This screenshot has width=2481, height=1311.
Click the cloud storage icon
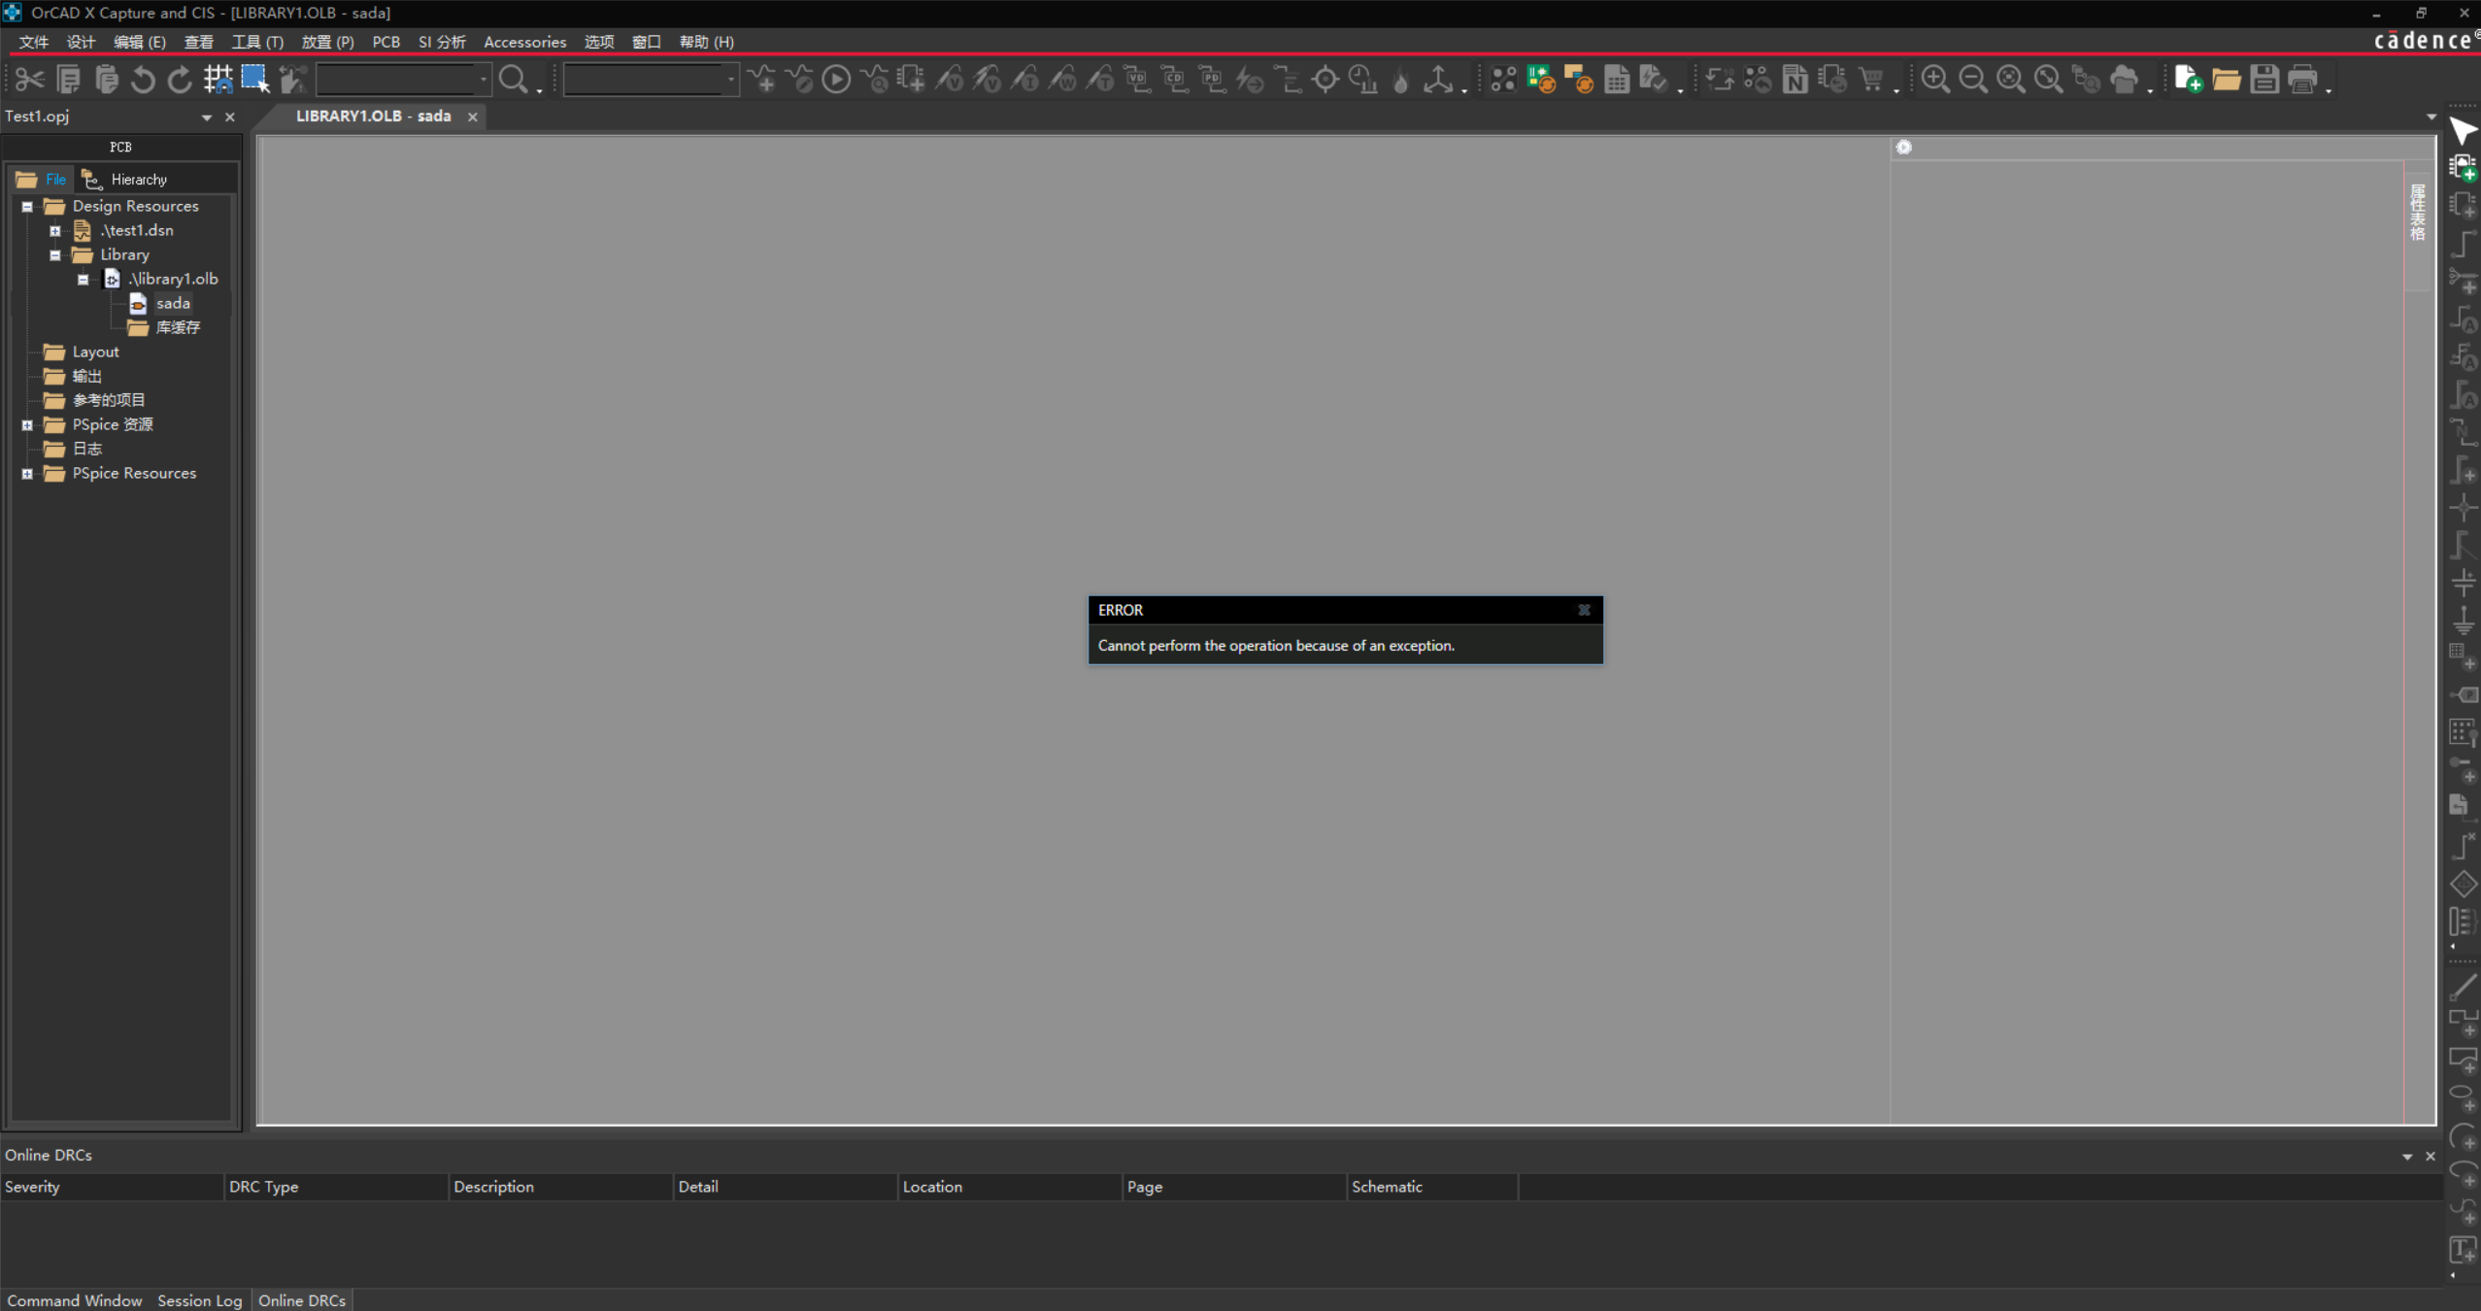[x=2124, y=80]
